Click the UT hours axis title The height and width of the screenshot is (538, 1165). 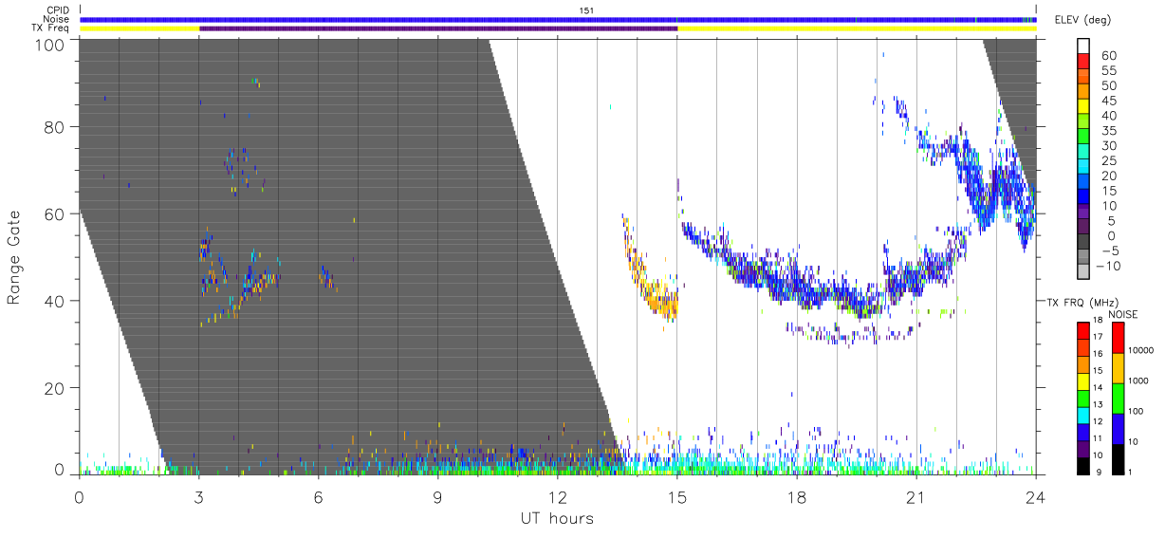[x=557, y=518]
